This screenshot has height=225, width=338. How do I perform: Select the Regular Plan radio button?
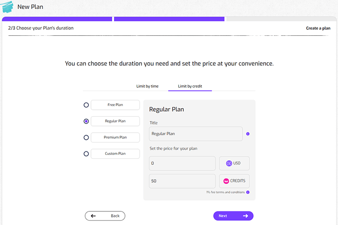[86, 121]
